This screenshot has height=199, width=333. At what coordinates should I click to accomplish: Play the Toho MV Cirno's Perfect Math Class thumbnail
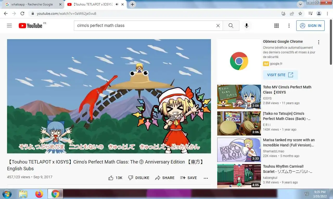point(239,97)
